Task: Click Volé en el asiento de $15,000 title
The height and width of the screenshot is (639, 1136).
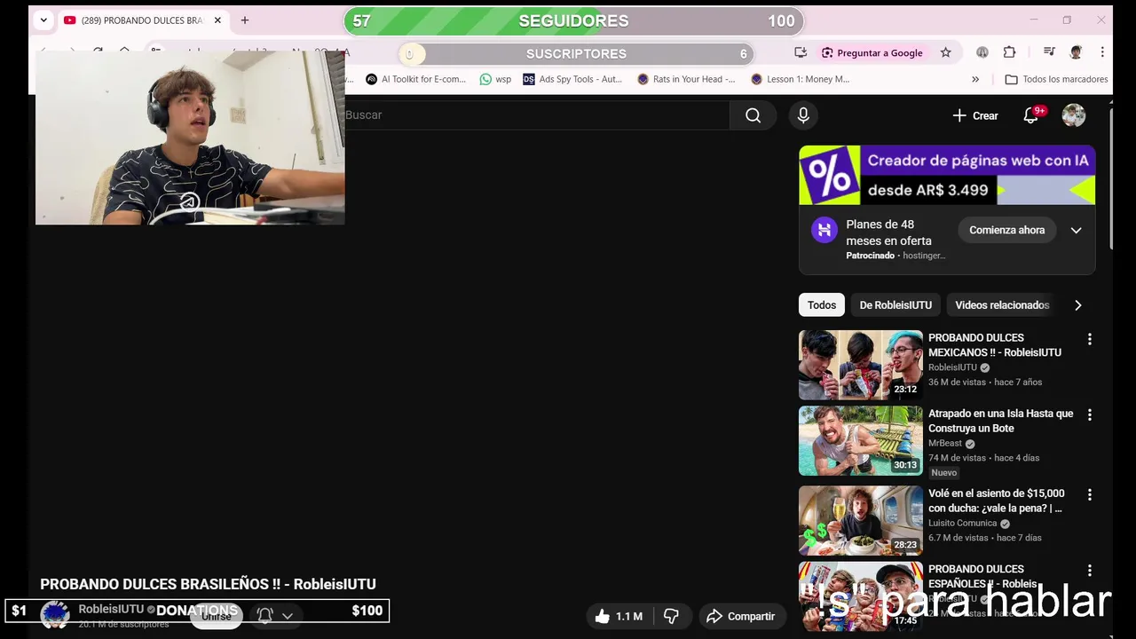Action: [996, 501]
